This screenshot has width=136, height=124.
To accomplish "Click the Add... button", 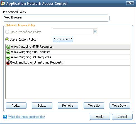I will [16, 106].
